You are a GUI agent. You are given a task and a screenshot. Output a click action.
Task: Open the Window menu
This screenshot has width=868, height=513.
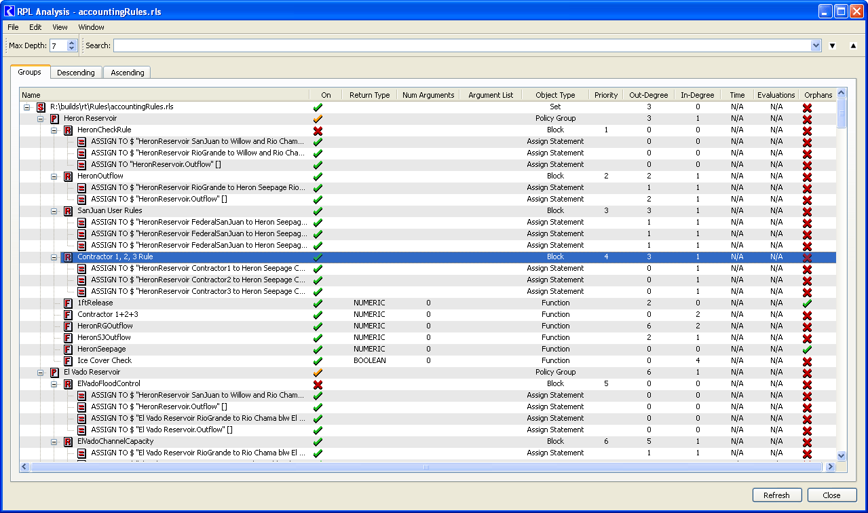91,27
